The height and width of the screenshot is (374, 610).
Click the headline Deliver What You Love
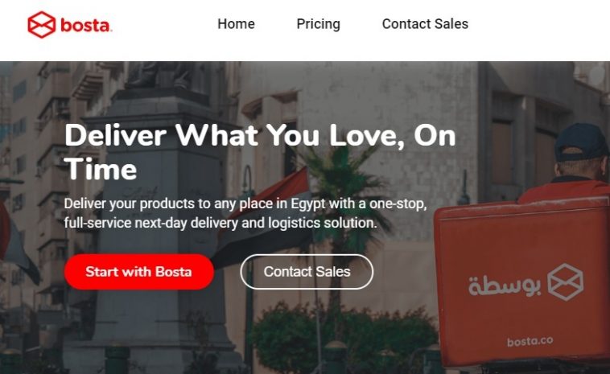point(260,152)
